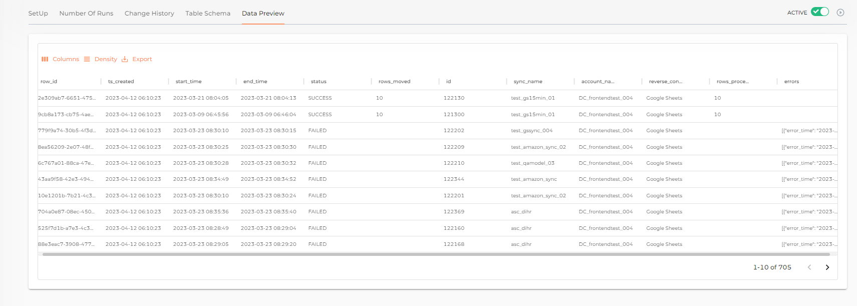Screen dimensions: 857x306
Task: Select row id cell 704a0e87-08ec-450...
Action: [66, 212]
